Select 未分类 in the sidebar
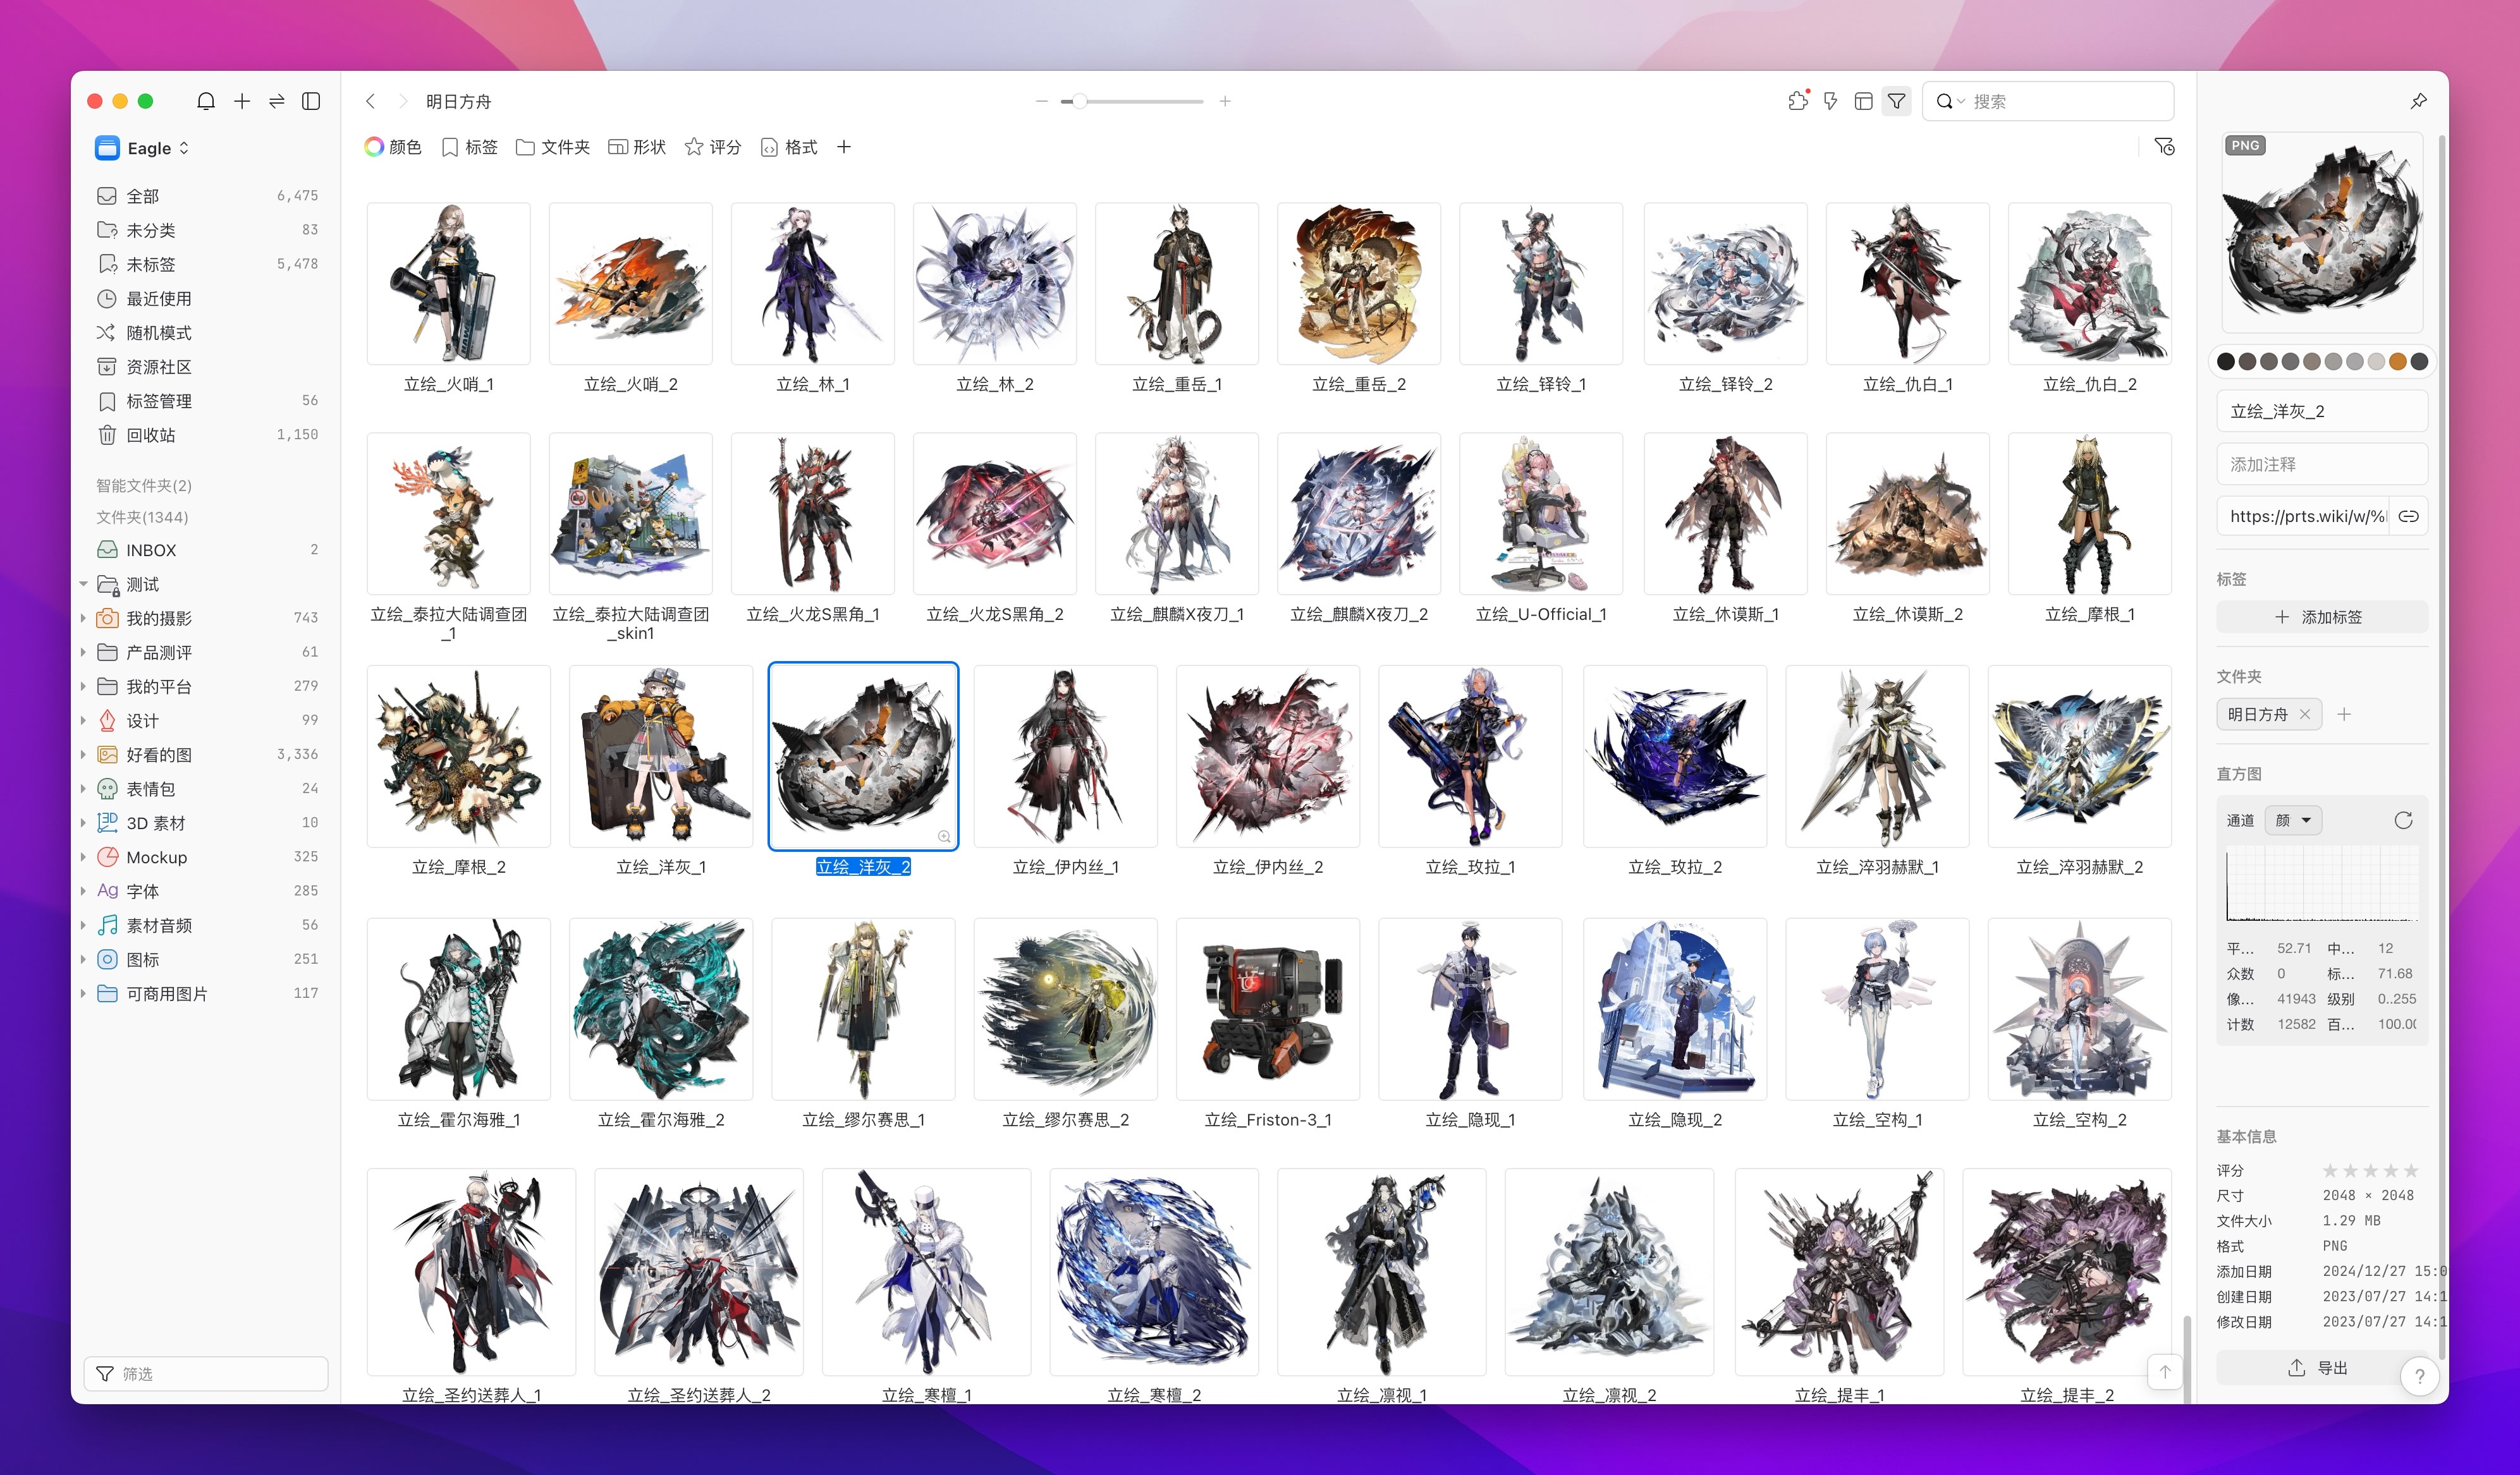 click(207, 230)
